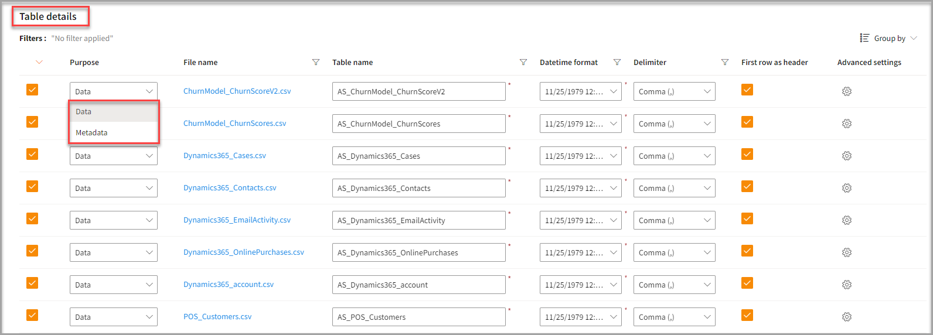Expand the select-all chevron in header

pyautogui.click(x=39, y=62)
